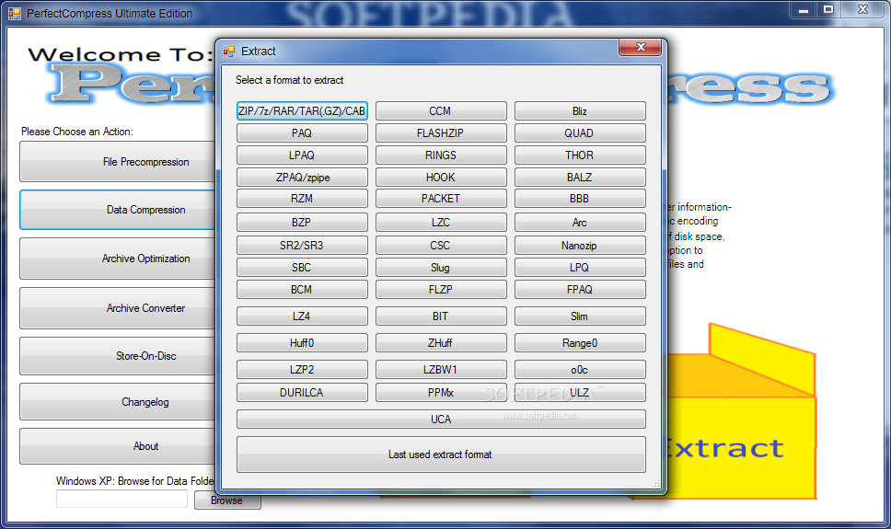Image resolution: width=891 pixels, height=529 pixels.
Task: Choose the Slug format
Action: [441, 267]
